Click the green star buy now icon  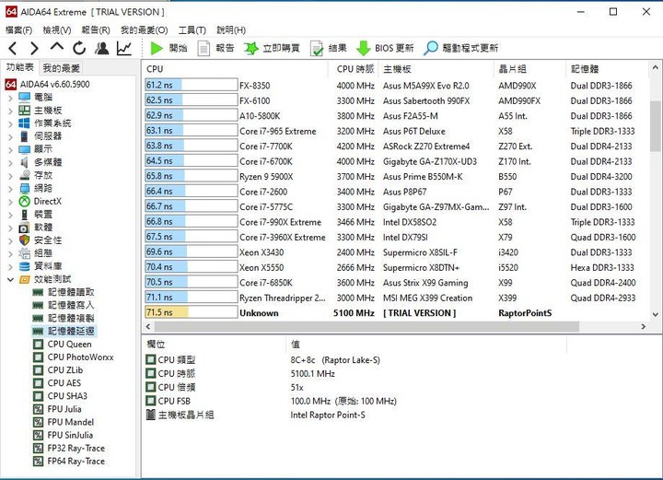pos(250,48)
